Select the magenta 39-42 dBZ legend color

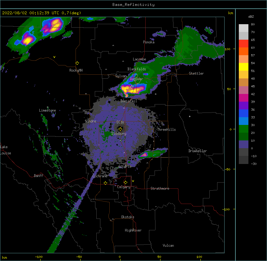pyautogui.click(x=243, y=98)
